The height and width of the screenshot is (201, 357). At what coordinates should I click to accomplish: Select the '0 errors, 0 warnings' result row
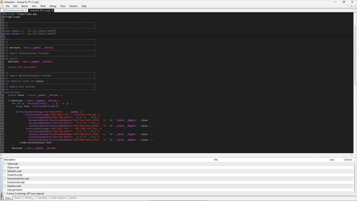pos(178,194)
